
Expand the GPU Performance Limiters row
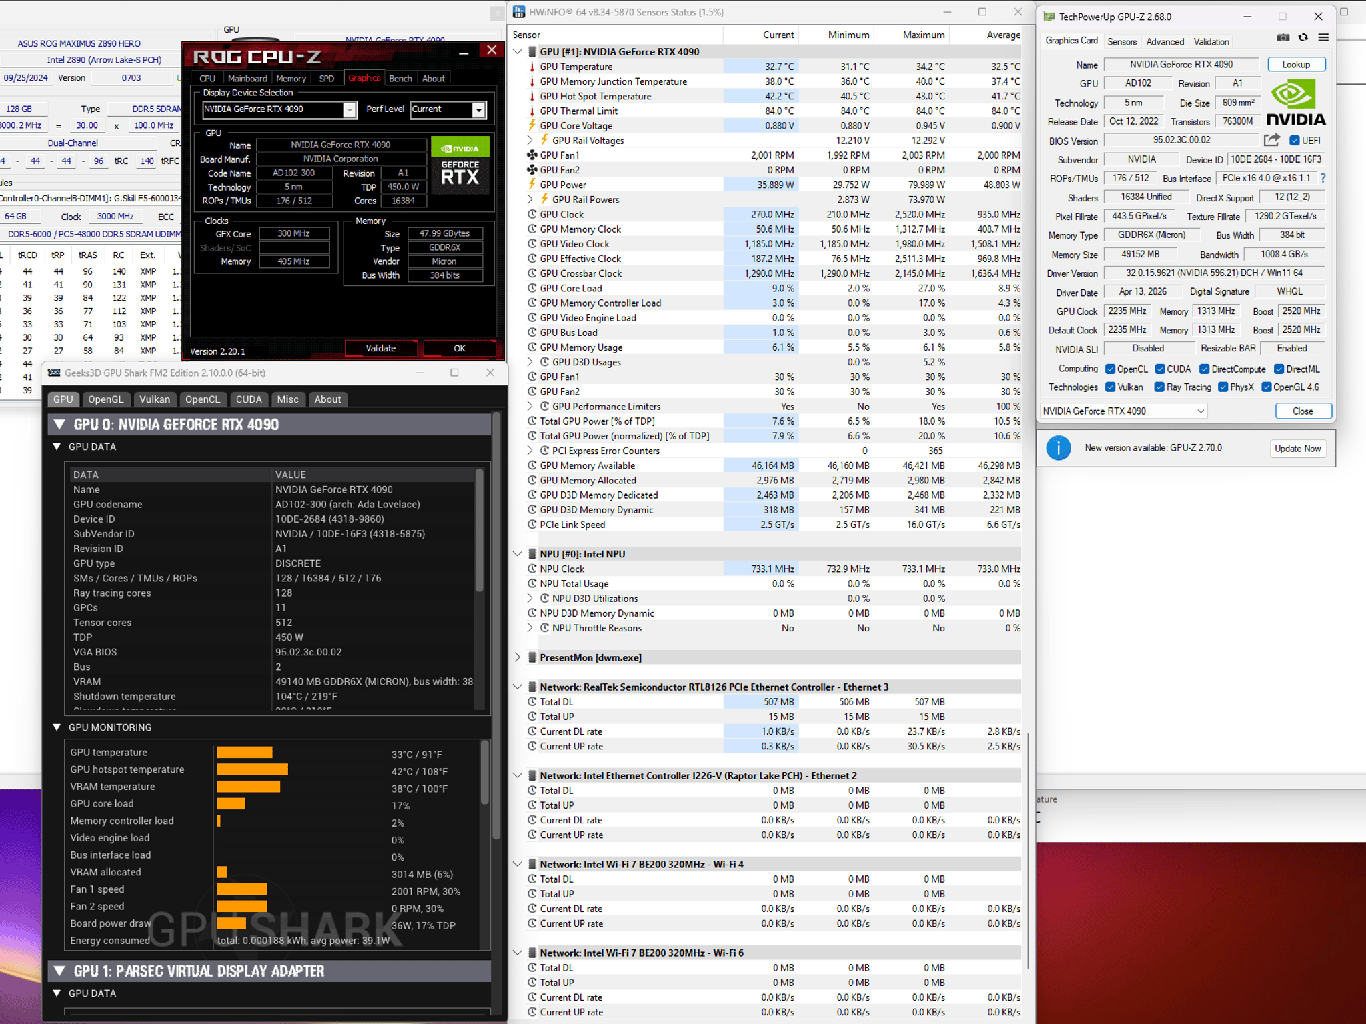tap(530, 406)
